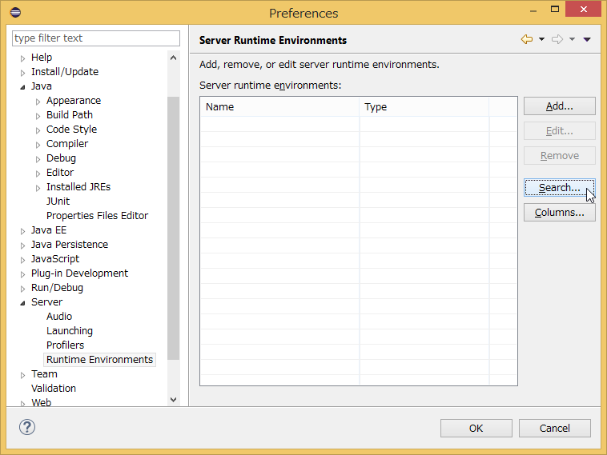Open the back history dropdown arrow
The width and height of the screenshot is (607, 455).
coord(541,39)
